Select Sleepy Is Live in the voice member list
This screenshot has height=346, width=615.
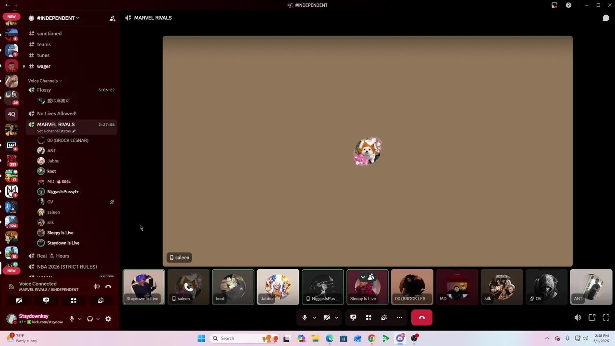tap(77, 233)
